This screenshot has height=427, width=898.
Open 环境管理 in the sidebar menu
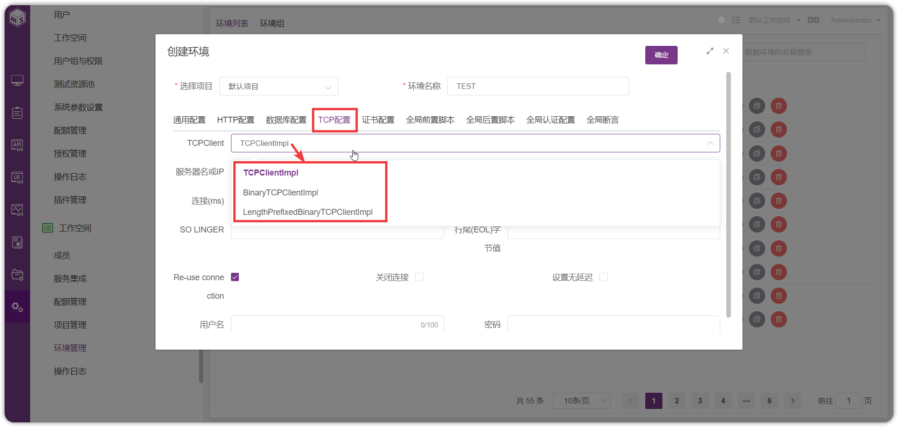pos(70,348)
